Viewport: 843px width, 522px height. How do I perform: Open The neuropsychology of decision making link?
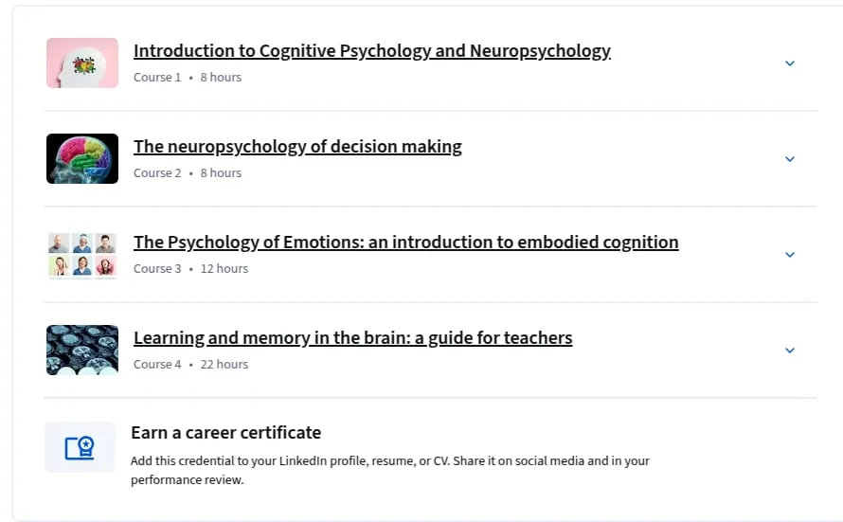pyautogui.click(x=297, y=146)
